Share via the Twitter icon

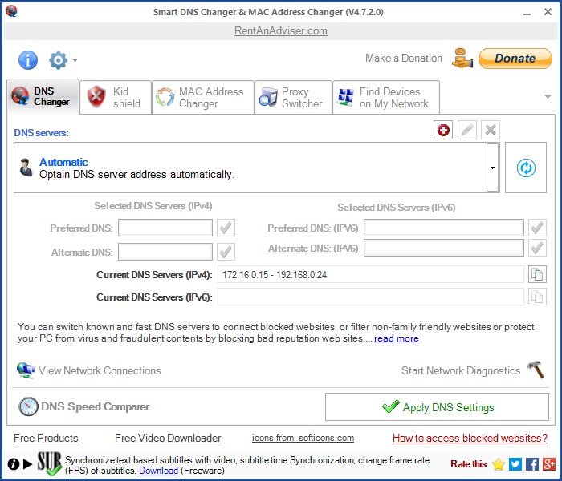[515, 464]
